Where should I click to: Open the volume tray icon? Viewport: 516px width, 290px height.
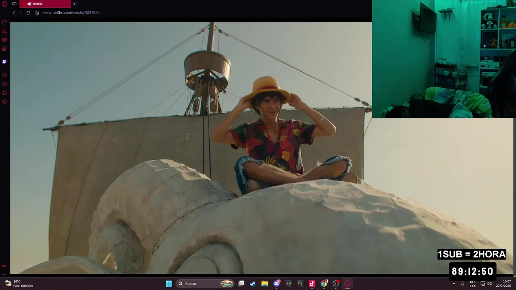click(489, 284)
